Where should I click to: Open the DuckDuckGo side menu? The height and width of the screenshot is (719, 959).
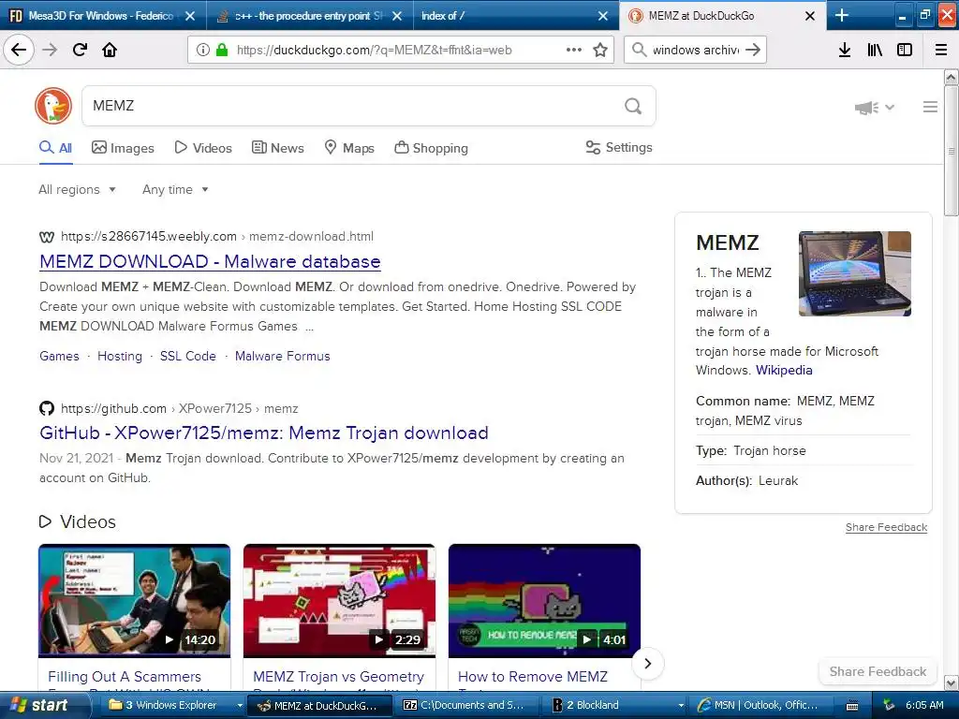tap(930, 107)
